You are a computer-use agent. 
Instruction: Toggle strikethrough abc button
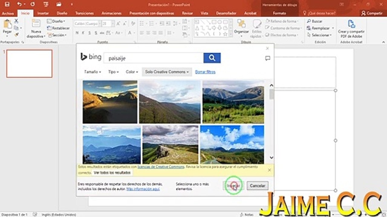click(x=102, y=33)
